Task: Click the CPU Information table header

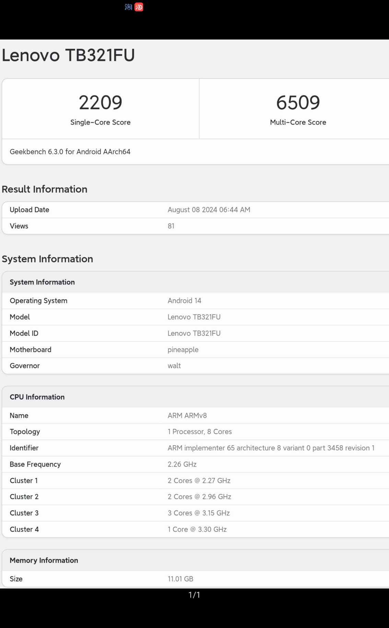Action: pos(37,397)
